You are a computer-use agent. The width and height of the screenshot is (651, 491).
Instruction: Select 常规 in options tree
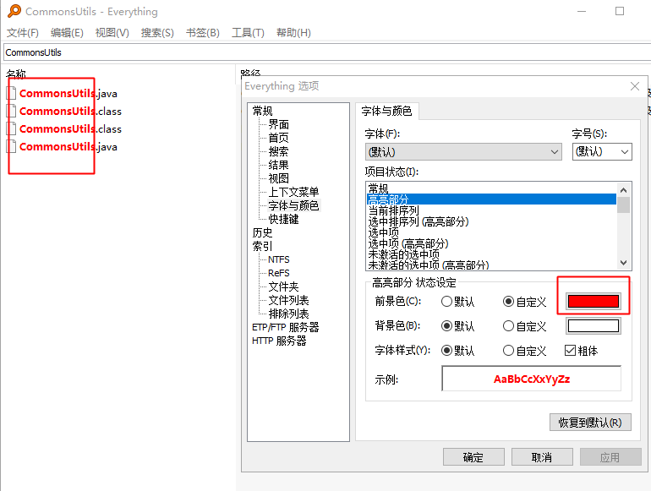pyautogui.click(x=262, y=111)
